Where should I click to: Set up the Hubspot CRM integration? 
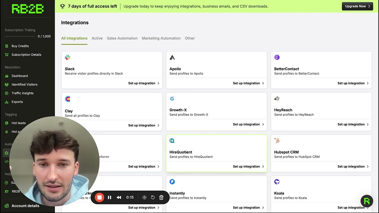(353, 167)
